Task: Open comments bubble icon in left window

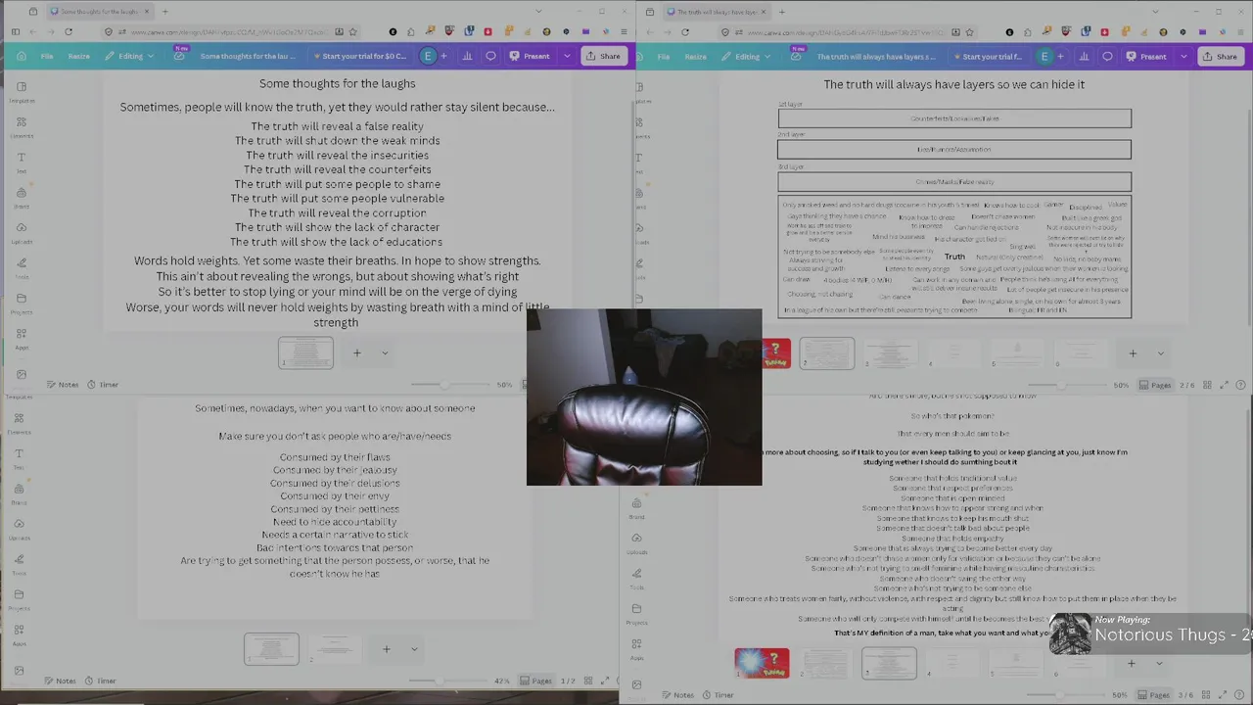Action: (491, 56)
